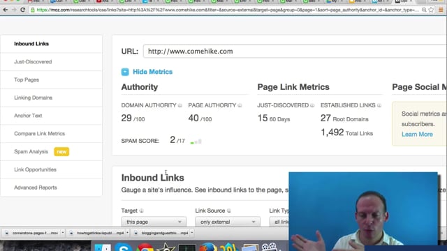Open Firefox from the dock
Image resolution: width=447 pixels, height=251 pixels.
pyautogui.click(x=208, y=248)
